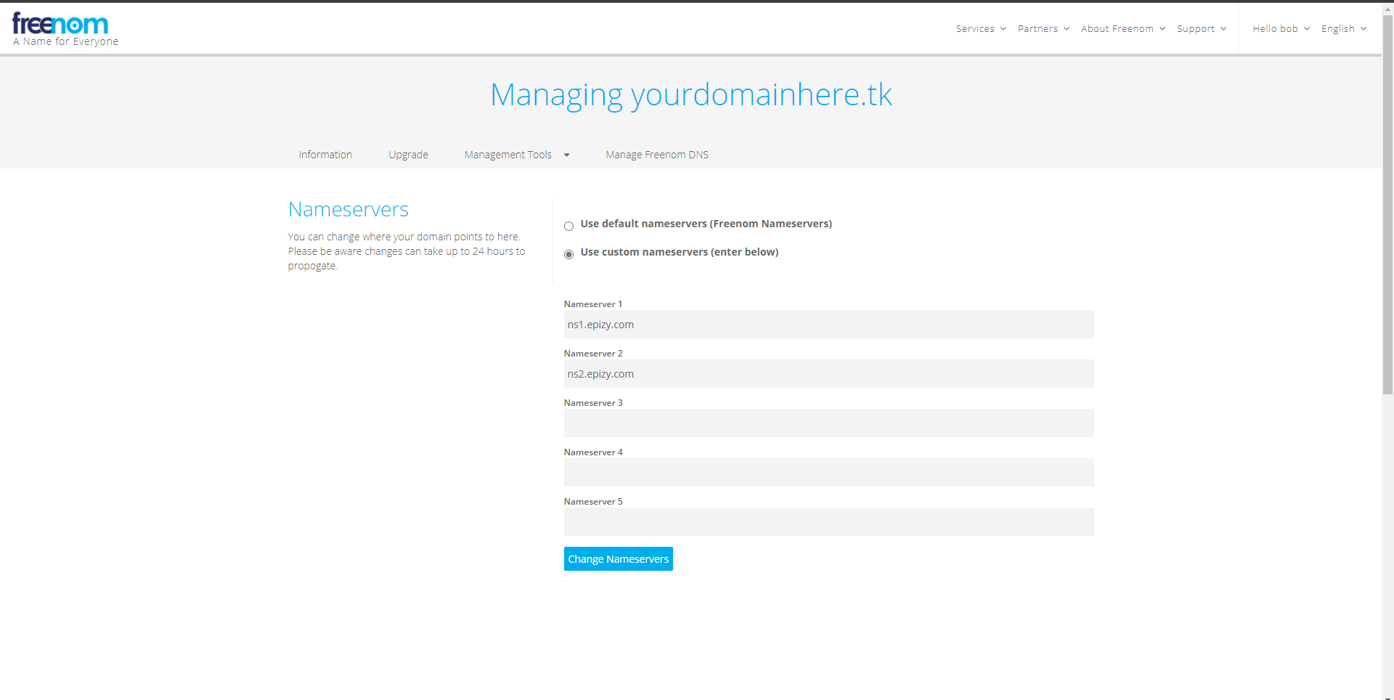The height and width of the screenshot is (700, 1394).
Task: Open the About Freenom menu
Action: tap(1123, 29)
